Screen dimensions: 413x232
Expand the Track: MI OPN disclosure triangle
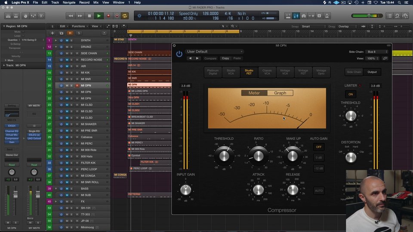(x=4, y=65)
